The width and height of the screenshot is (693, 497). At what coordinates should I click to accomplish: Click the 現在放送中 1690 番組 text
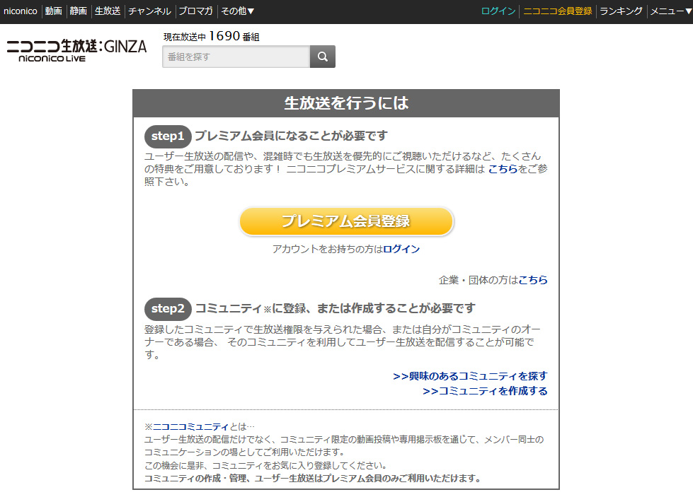pos(211,36)
